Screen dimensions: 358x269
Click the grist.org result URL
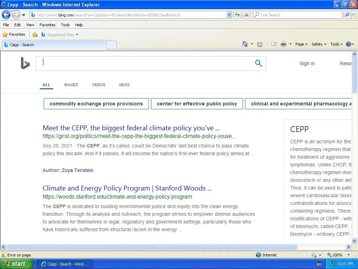click(139, 136)
